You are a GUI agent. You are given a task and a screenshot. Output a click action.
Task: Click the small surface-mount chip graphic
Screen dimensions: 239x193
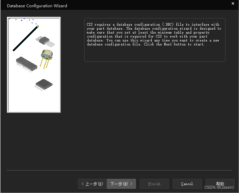[42, 84]
